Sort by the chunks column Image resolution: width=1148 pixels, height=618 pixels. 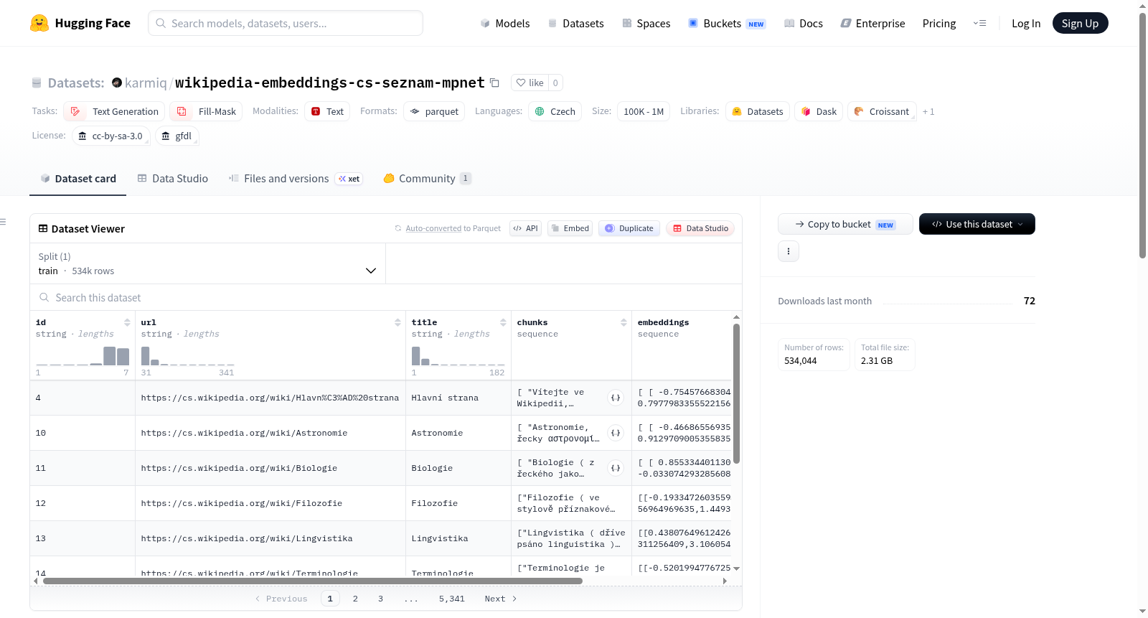point(624,322)
